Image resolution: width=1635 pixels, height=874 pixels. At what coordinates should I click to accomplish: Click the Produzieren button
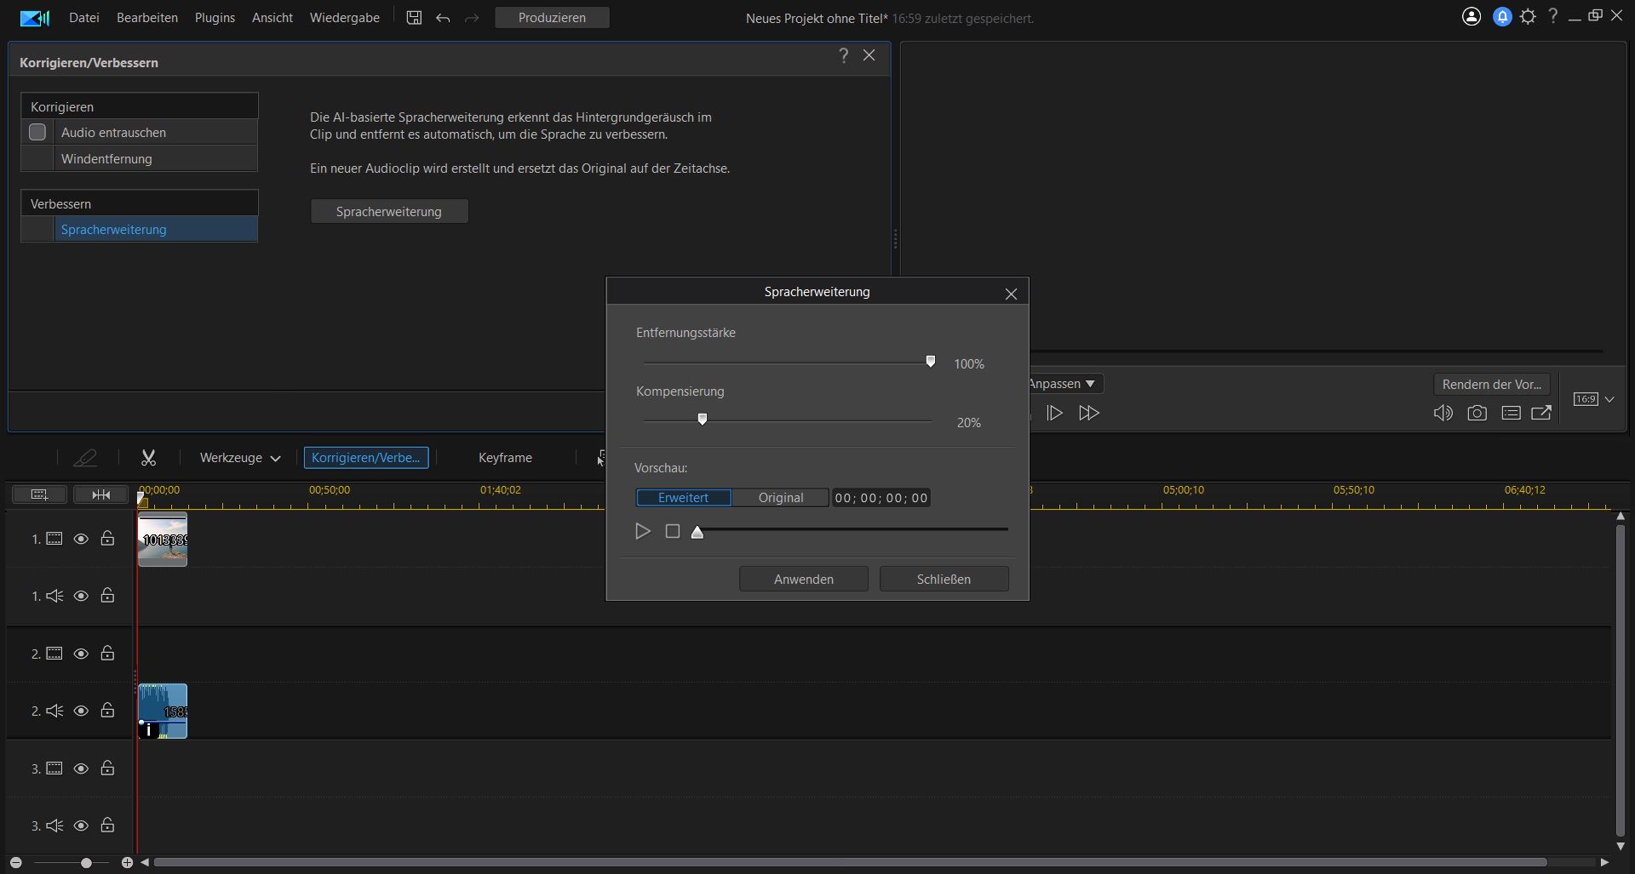pos(552,18)
